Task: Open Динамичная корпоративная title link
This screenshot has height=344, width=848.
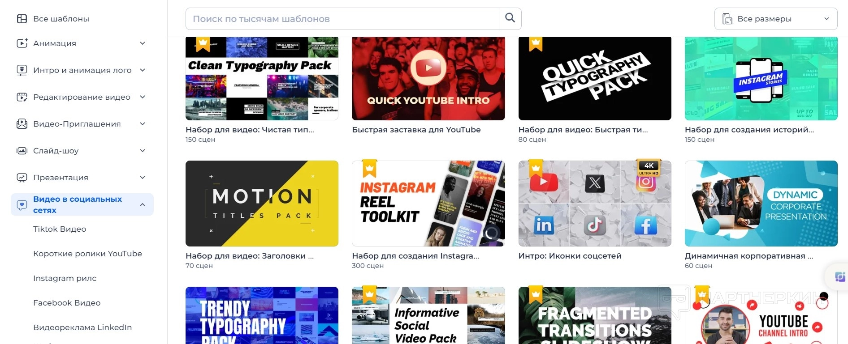Action: pyautogui.click(x=749, y=256)
